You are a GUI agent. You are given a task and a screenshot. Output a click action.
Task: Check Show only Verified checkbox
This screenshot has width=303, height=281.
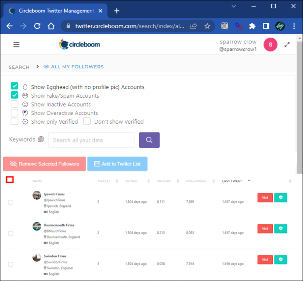pyautogui.click(x=14, y=121)
